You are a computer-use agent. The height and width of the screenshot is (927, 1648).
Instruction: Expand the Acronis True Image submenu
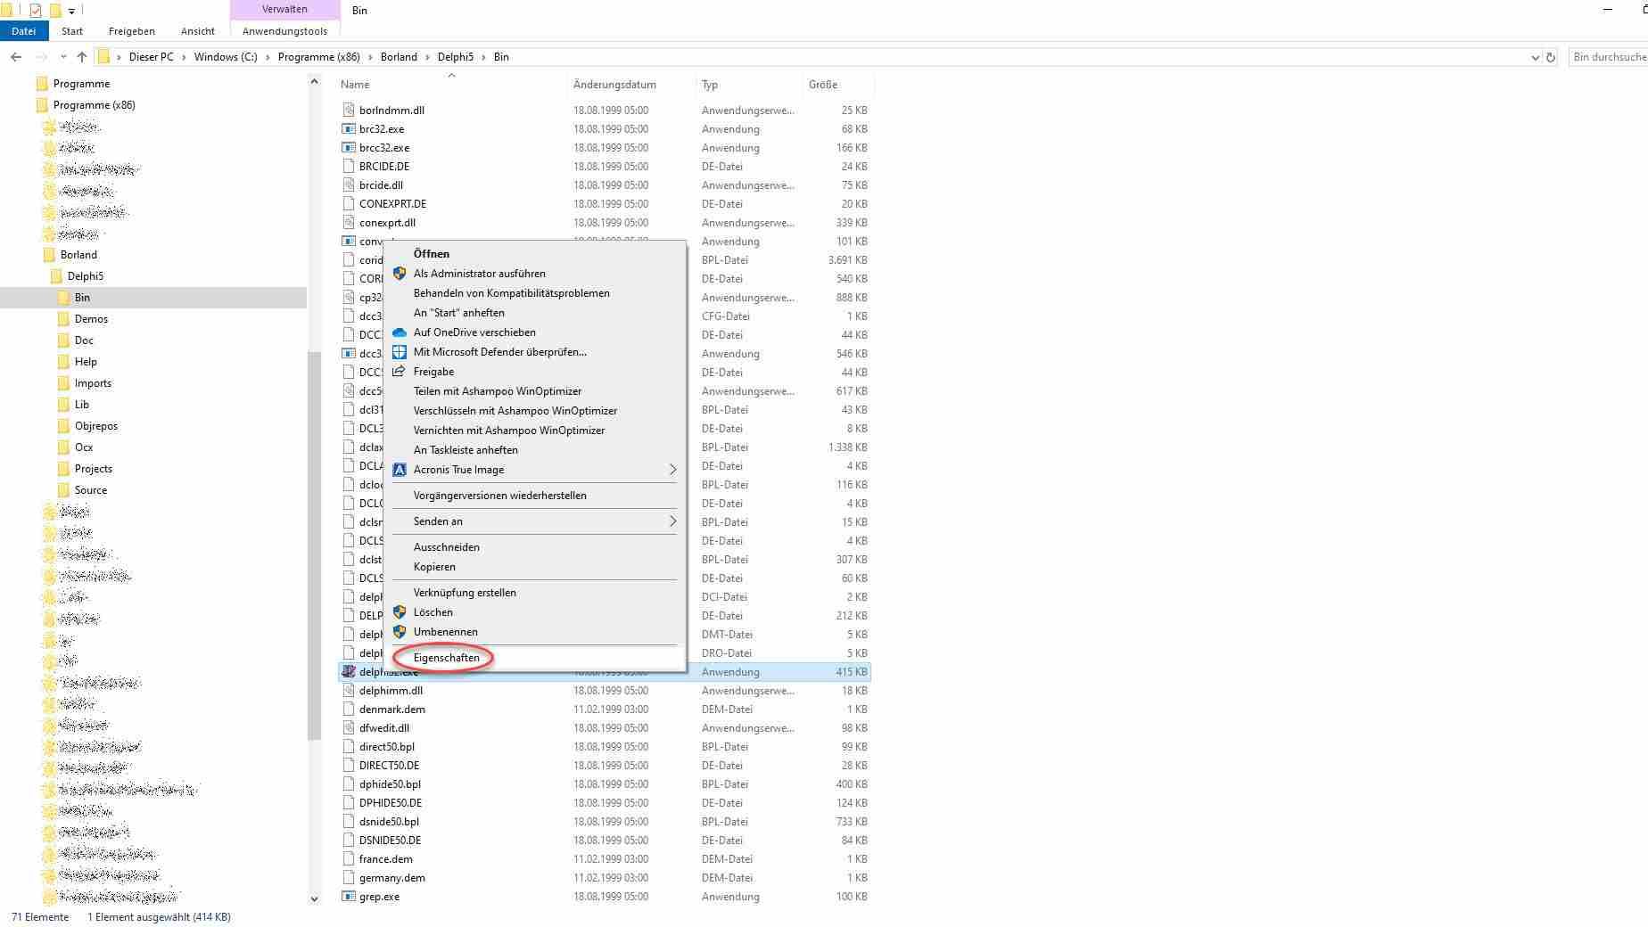(535, 470)
